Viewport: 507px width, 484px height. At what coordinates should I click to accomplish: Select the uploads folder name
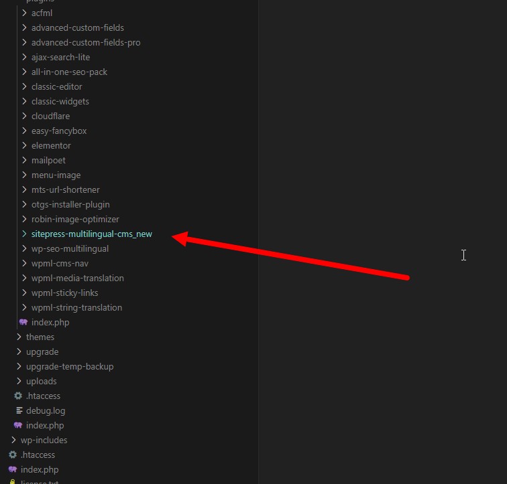pyautogui.click(x=42, y=381)
